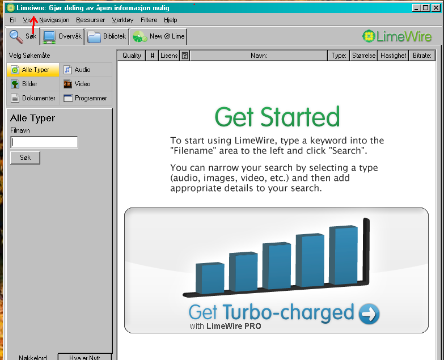Sort results by Navn column
This screenshot has height=360, width=444.
pyautogui.click(x=259, y=56)
